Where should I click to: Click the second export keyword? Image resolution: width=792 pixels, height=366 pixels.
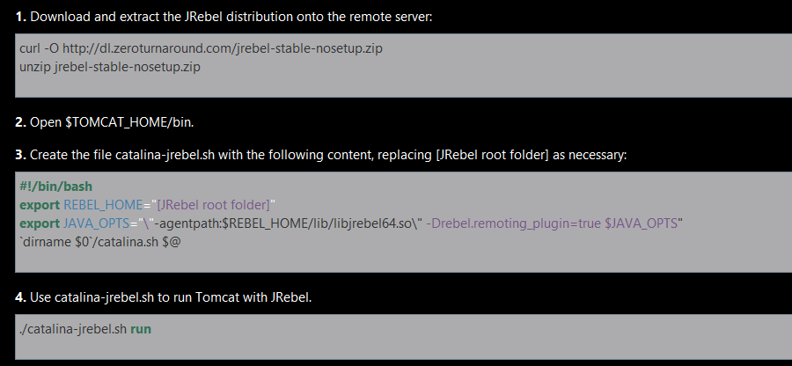click(40, 223)
